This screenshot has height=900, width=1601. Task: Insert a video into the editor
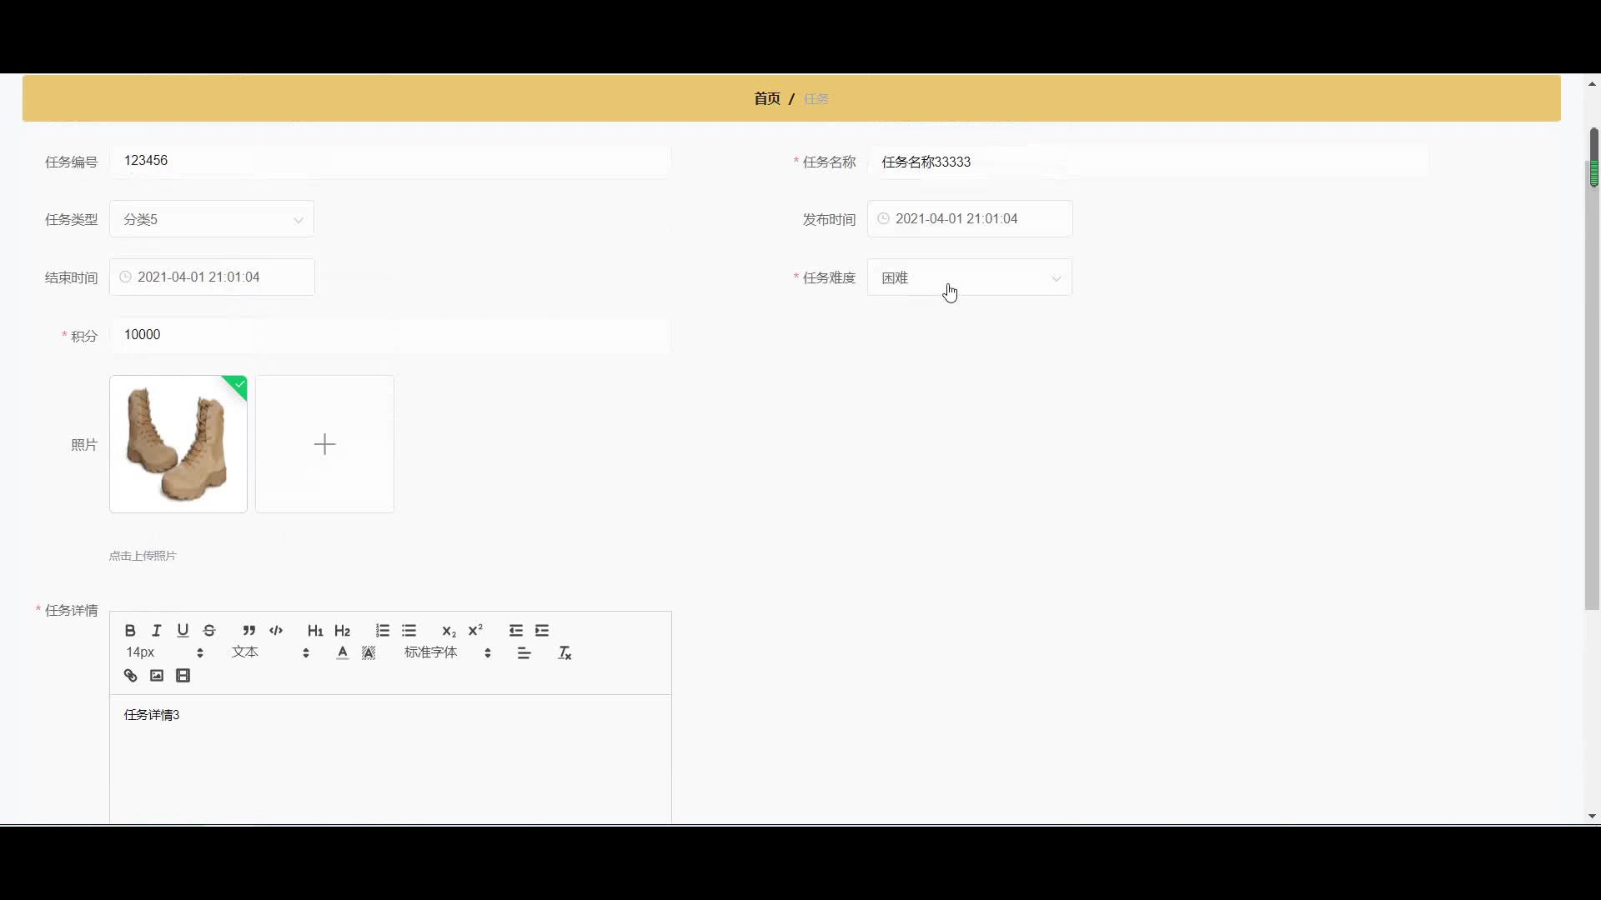pos(183,676)
